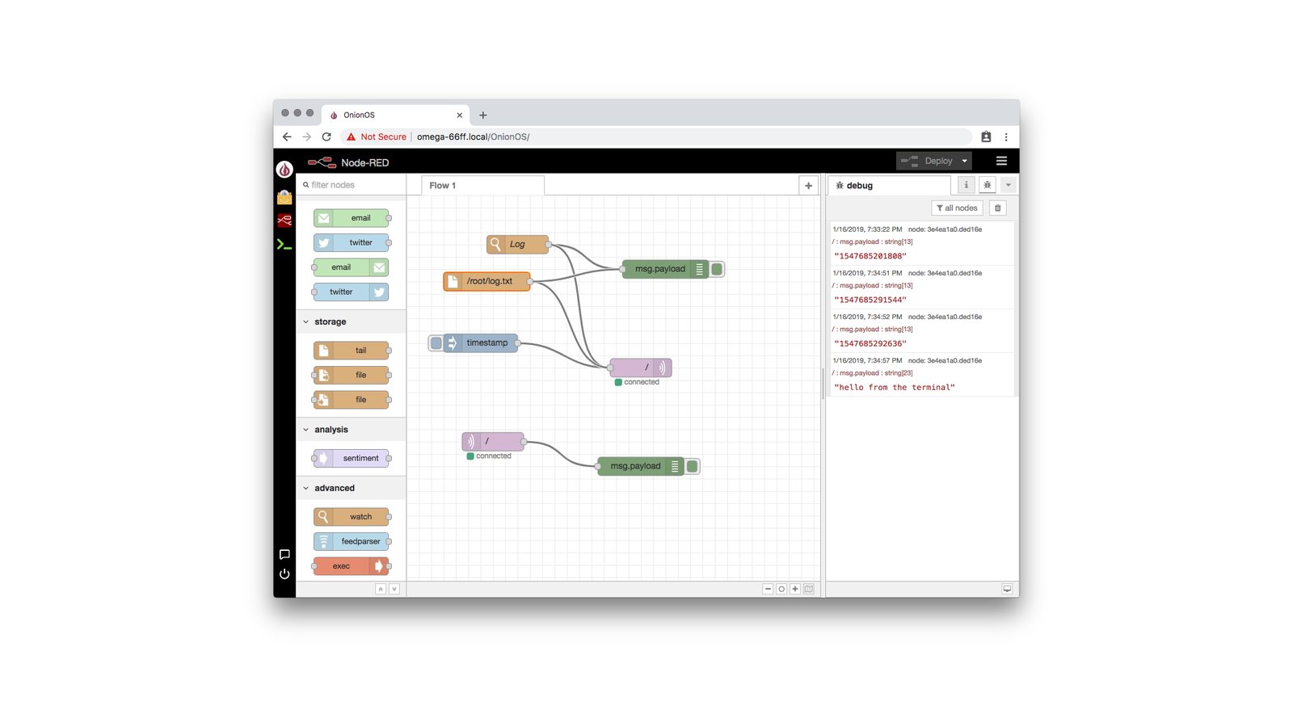Go back in browser history
This screenshot has width=1293, height=727.
tap(287, 137)
